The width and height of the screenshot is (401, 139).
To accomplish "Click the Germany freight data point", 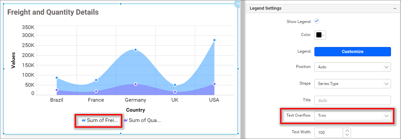I will tap(136, 50).
